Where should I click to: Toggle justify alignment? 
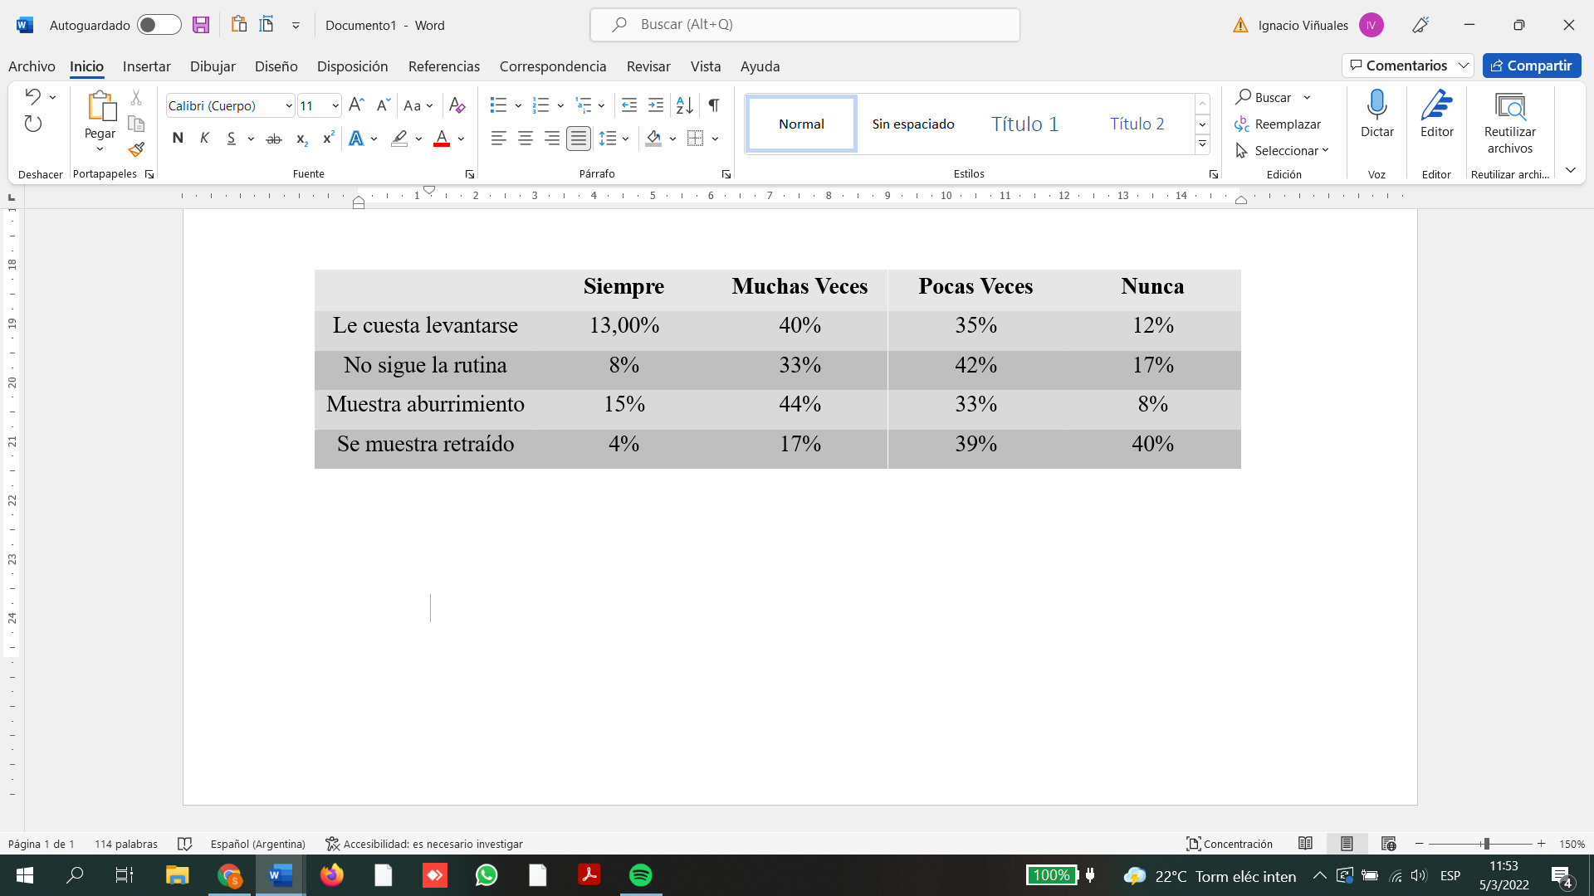coord(579,139)
